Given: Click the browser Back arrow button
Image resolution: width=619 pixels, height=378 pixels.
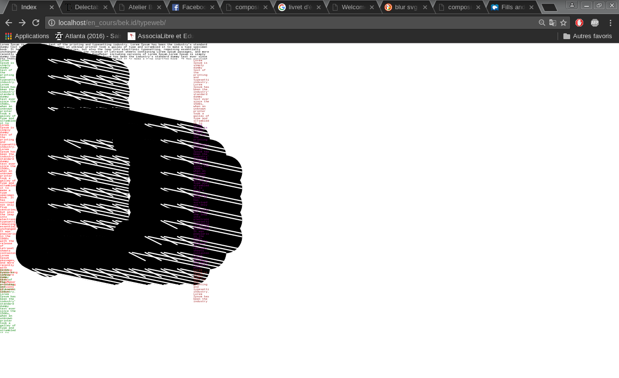Looking at the screenshot, I should coord(9,23).
